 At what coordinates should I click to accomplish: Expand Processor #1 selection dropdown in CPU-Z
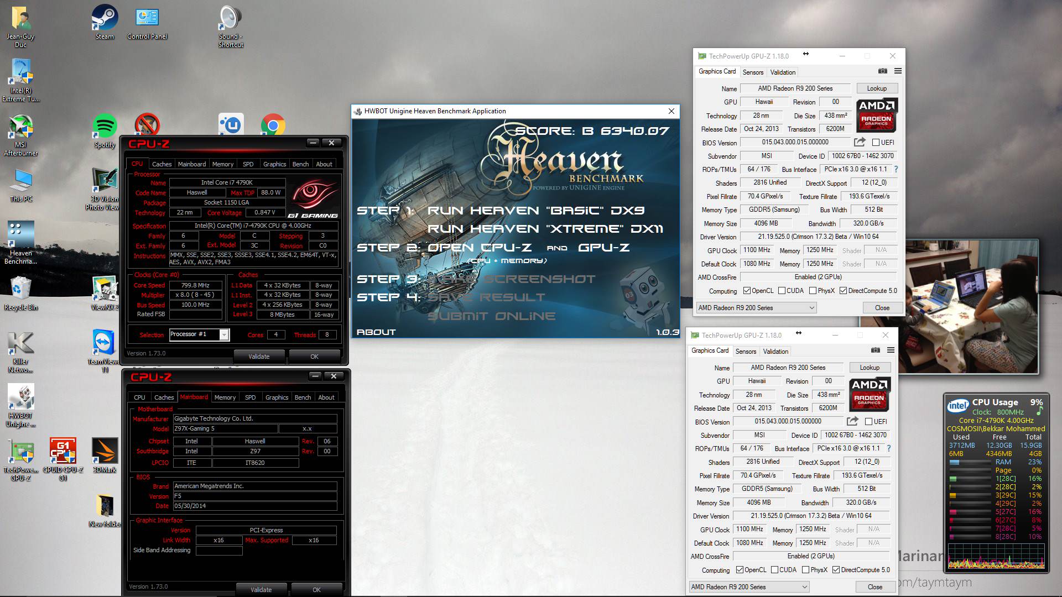[x=223, y=334]
